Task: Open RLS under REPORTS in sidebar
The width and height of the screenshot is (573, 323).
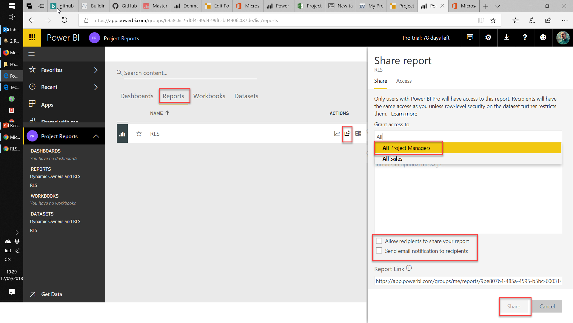Action: tap(34, 185)
